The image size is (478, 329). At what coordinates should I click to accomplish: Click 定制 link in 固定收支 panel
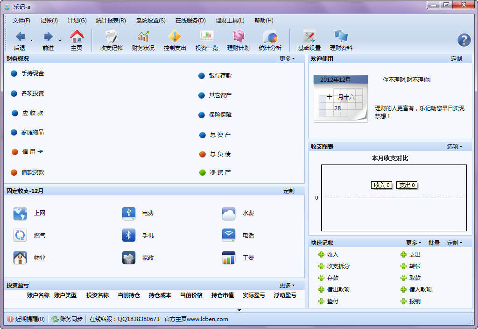[288, 191]
